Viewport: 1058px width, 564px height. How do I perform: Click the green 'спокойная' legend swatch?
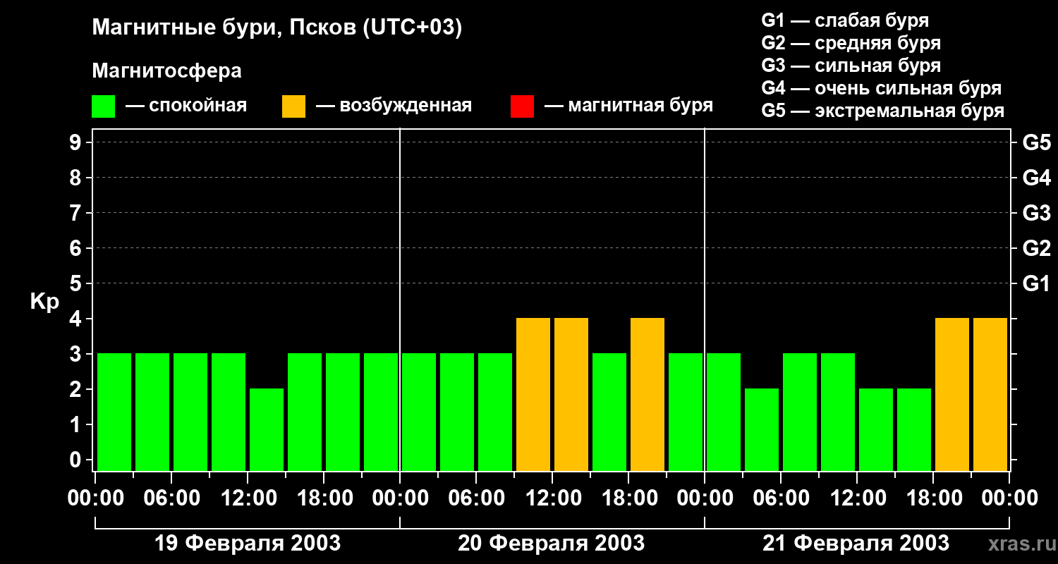point(103,106)
